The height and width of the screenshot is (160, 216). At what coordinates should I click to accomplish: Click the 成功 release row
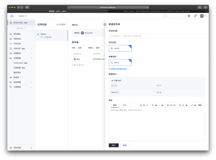88,59
